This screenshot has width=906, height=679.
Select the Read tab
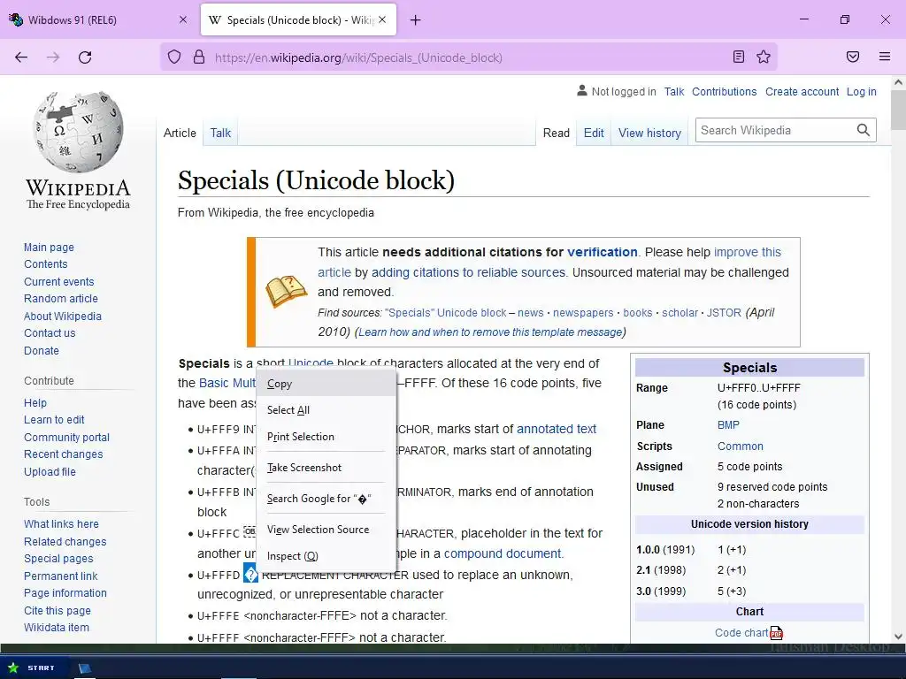pyautogui.click(x=556, y=133)
